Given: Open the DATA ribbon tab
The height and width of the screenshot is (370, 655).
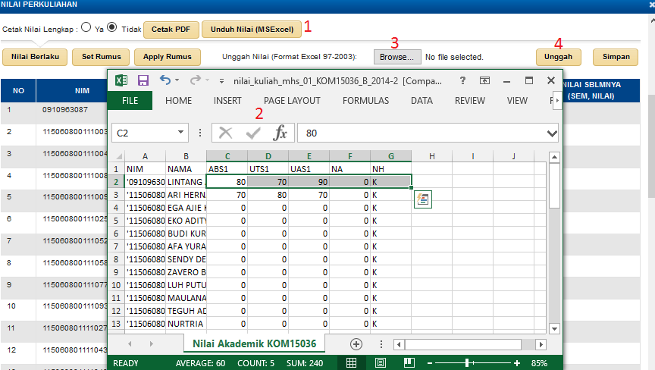Looking at the screenshot, I should coord(422,101).
